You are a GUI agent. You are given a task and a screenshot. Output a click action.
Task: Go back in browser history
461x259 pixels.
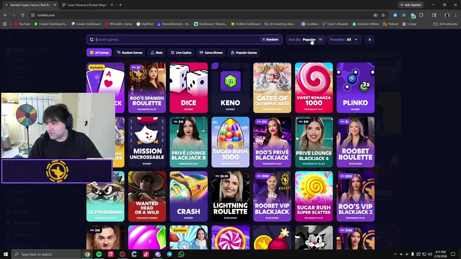pos(5,15)
